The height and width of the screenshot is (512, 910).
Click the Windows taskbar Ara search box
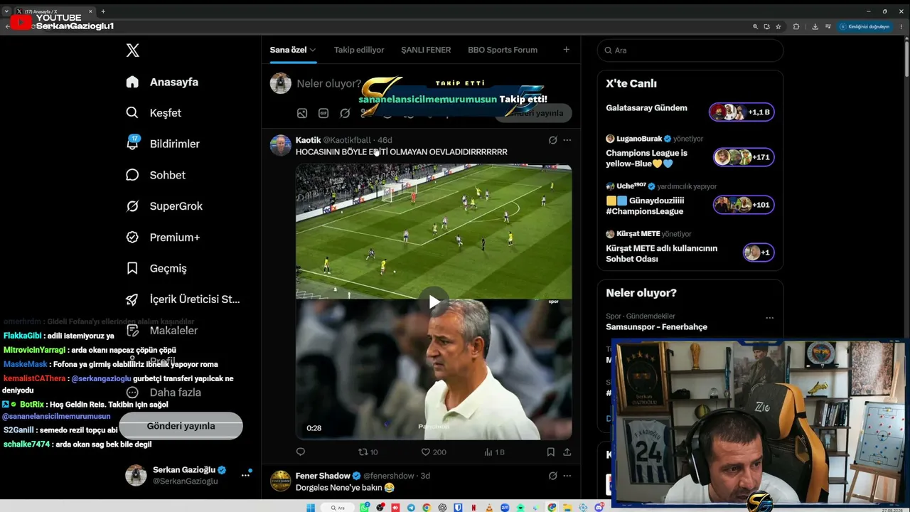click(337, 507)
